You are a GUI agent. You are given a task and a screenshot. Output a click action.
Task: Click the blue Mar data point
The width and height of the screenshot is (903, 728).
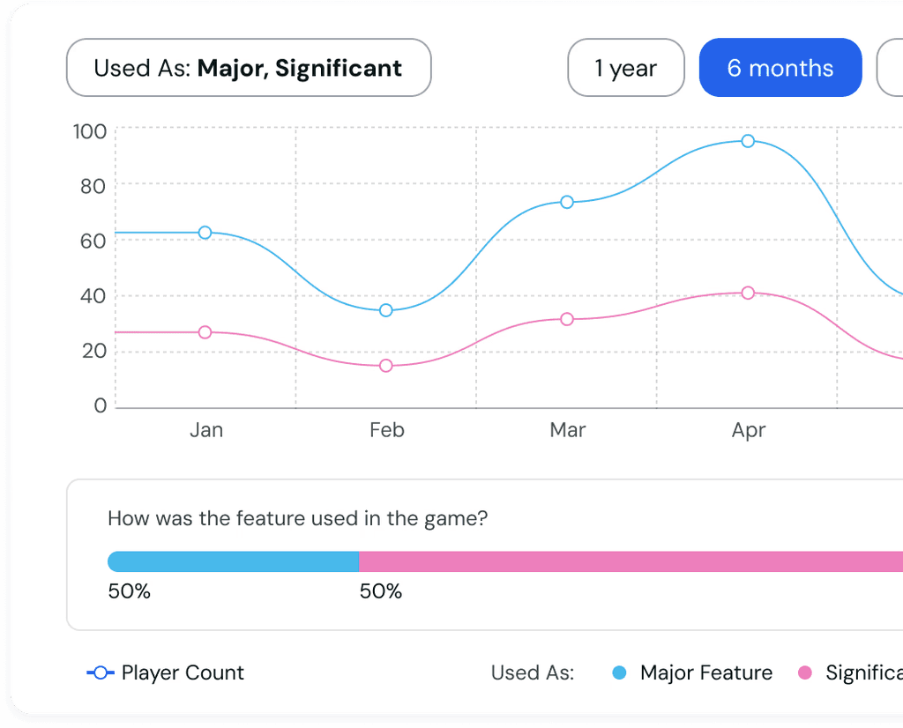(567, 202)
